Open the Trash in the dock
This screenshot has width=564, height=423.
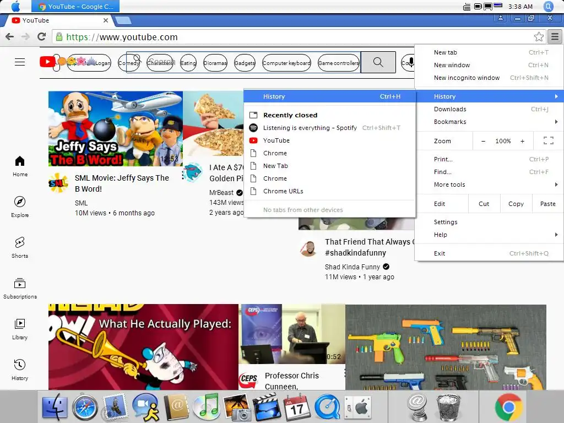tap(448, 408)
